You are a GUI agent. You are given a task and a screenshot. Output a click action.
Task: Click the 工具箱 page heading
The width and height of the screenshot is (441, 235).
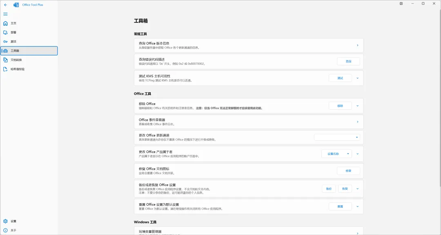point(141,21)
